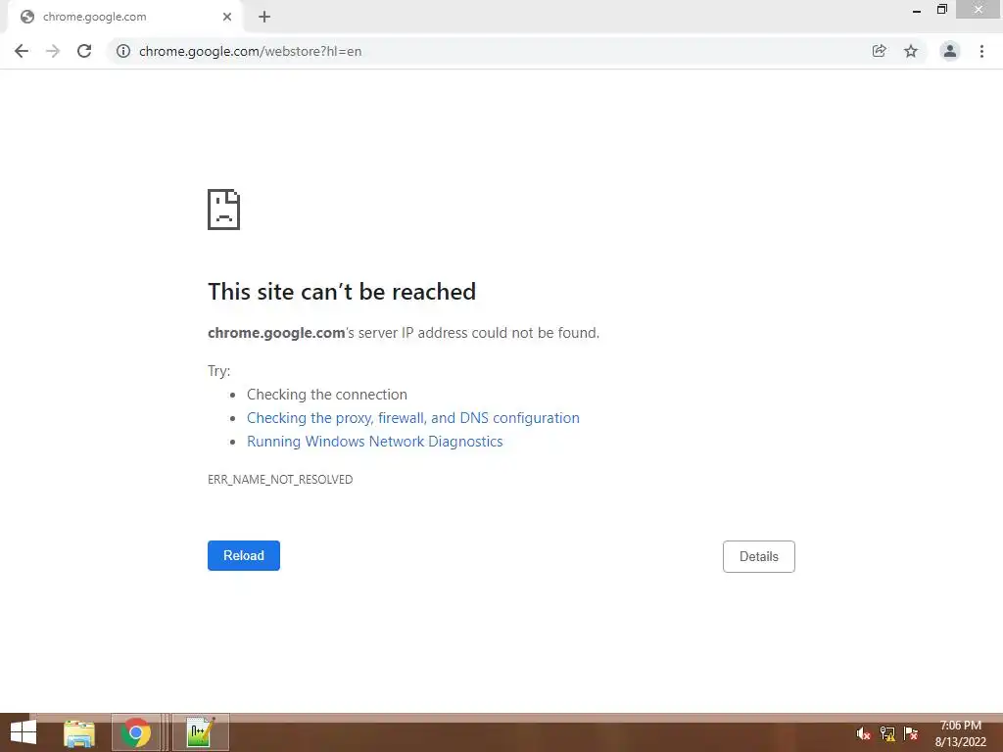The width and height of the screenshot is (1003, 752).
Task: Click 'Checking the connection' suggestion text
Action: 327,395
